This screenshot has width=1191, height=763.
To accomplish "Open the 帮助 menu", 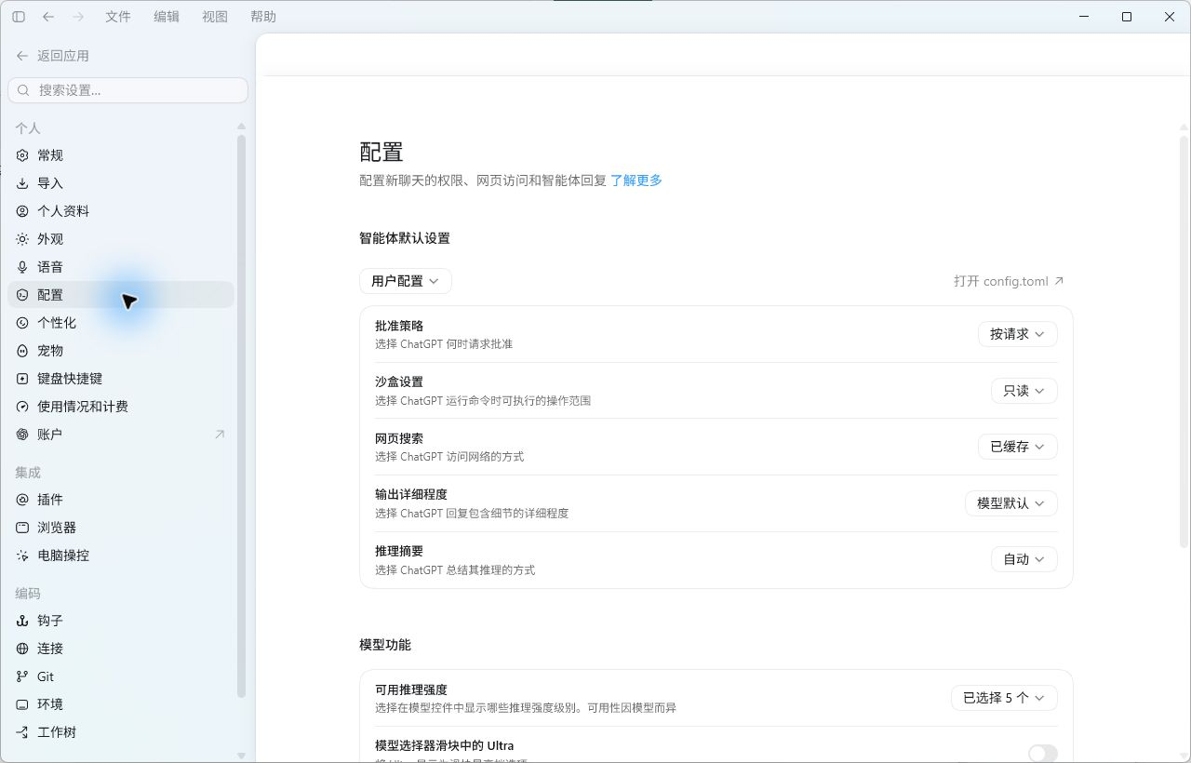I will 263,17.
